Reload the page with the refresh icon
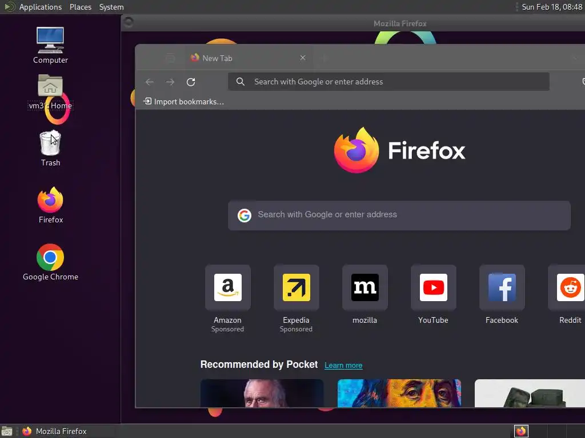585x438 pixels. (x=191, y=82)
